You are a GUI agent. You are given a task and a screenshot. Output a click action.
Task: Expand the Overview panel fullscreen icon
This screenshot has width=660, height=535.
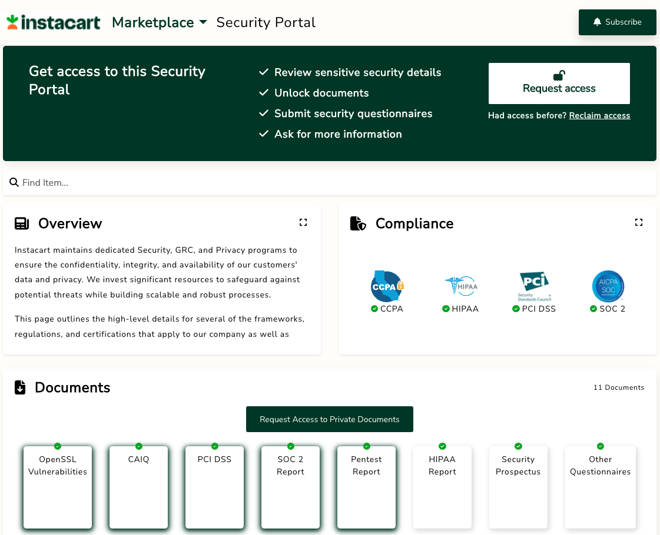point(303,222)
